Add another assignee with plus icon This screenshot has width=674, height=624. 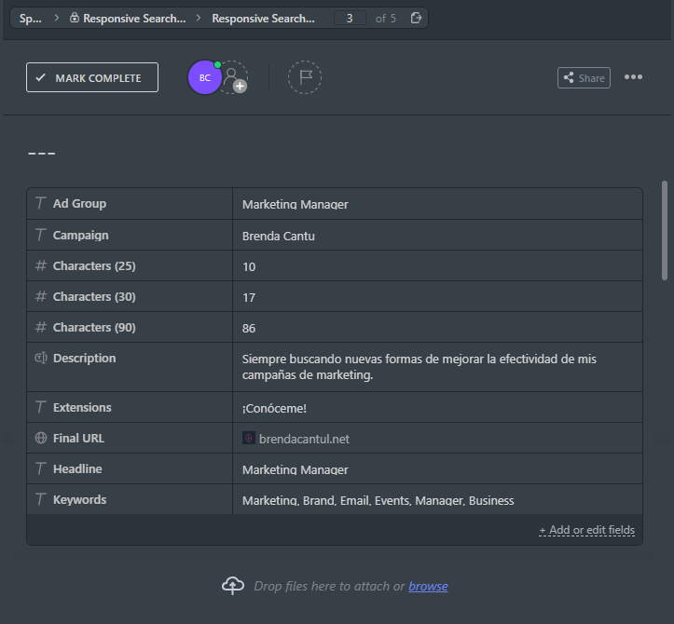(238, 85)
